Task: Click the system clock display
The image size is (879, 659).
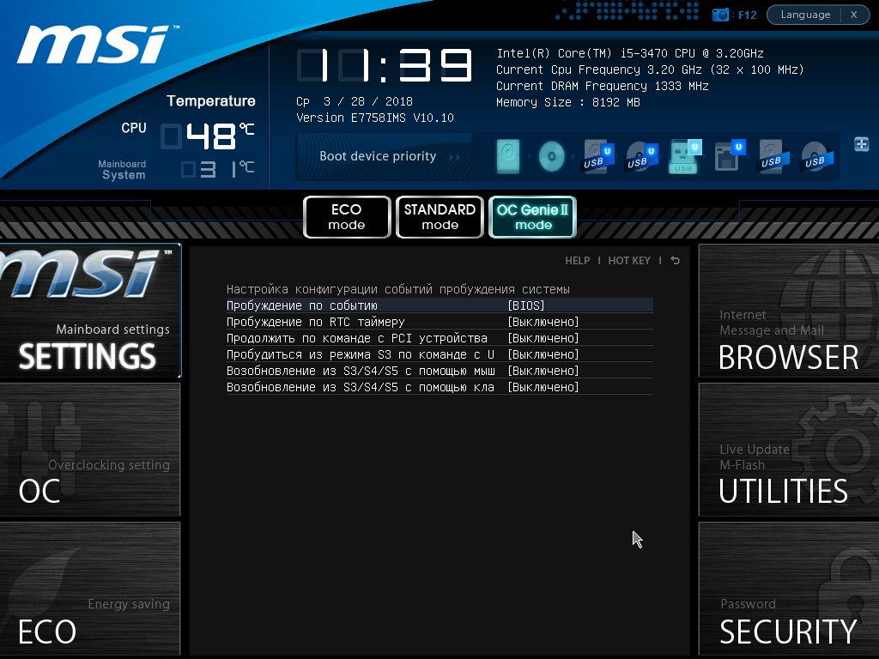Action: pyautogui.click(x=385, y=65)
